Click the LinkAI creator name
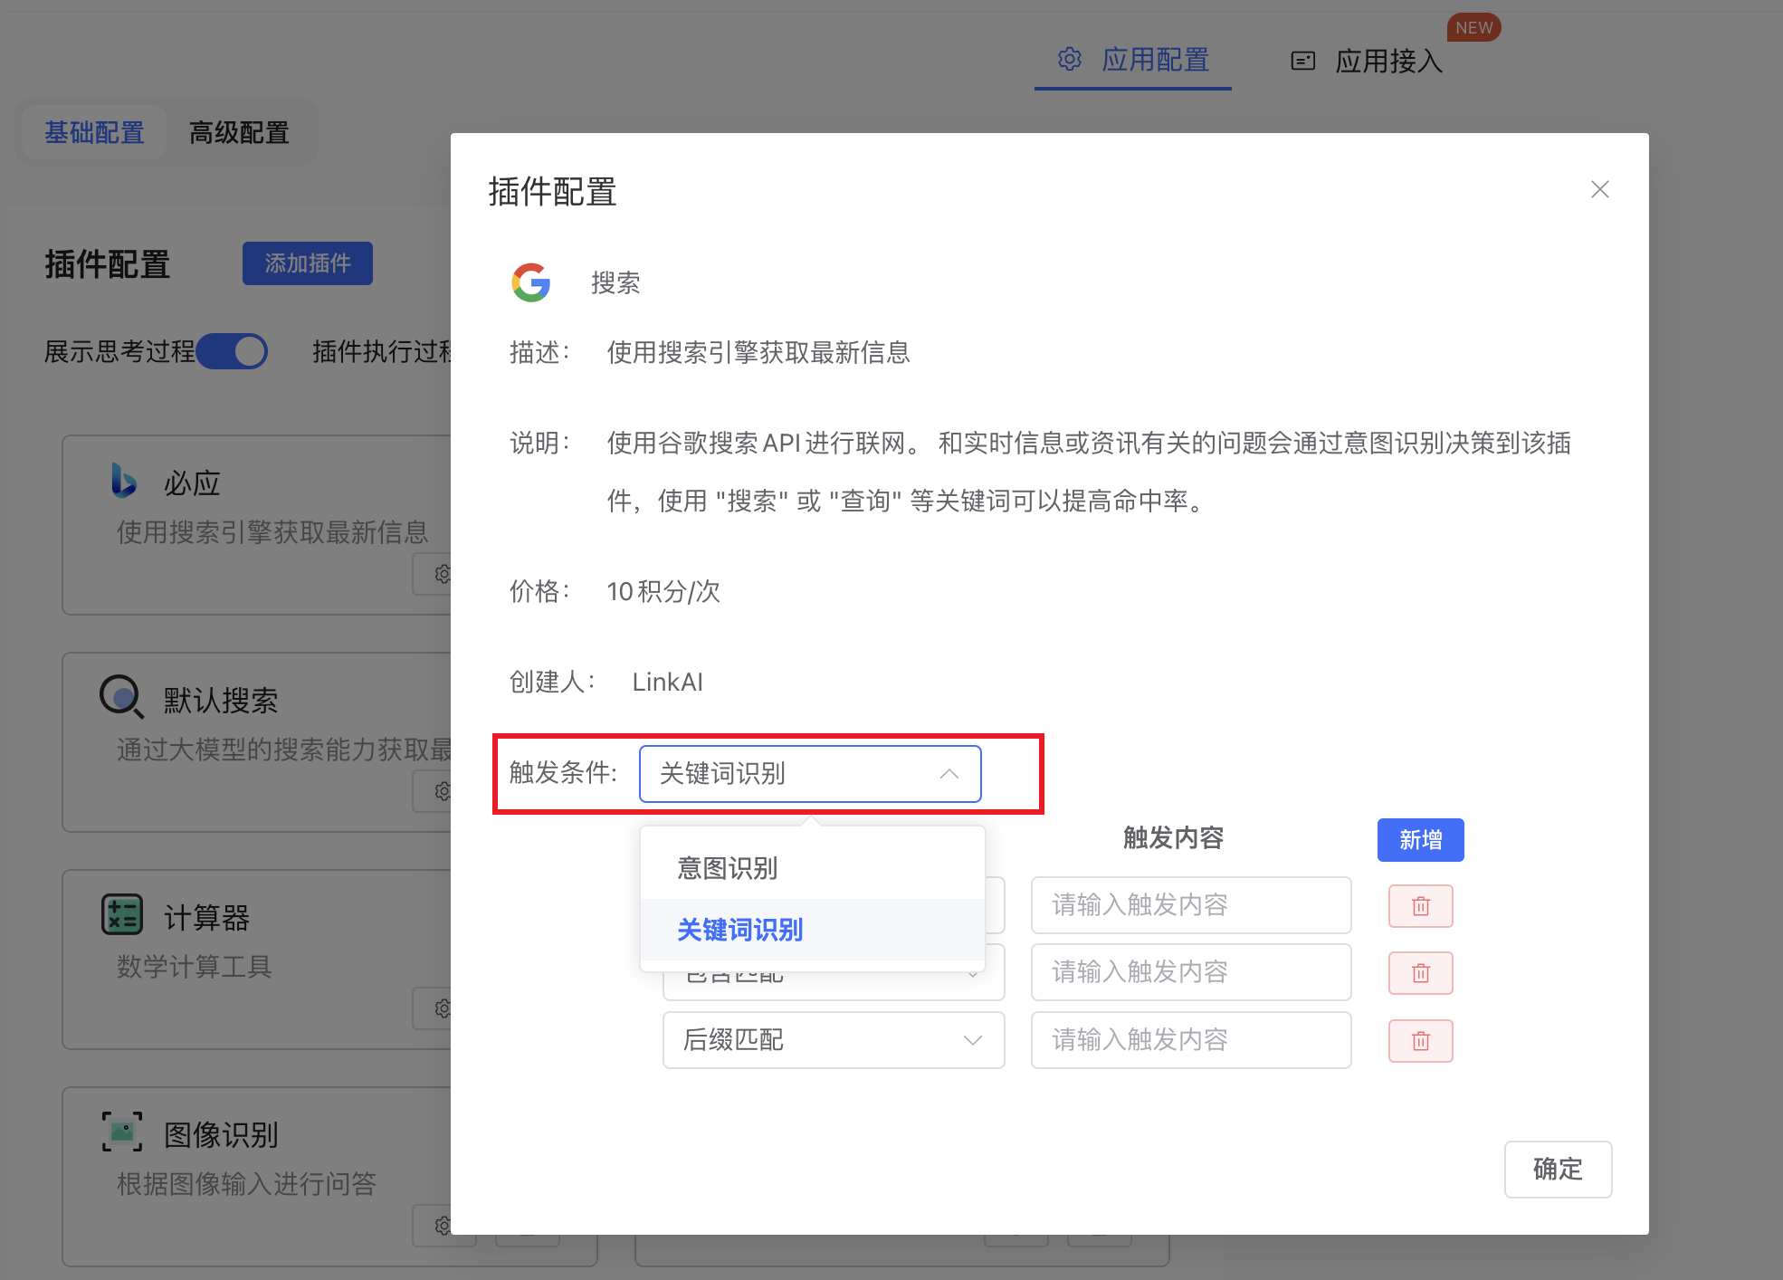The image size is (1783, 1280). click(667, 682)
